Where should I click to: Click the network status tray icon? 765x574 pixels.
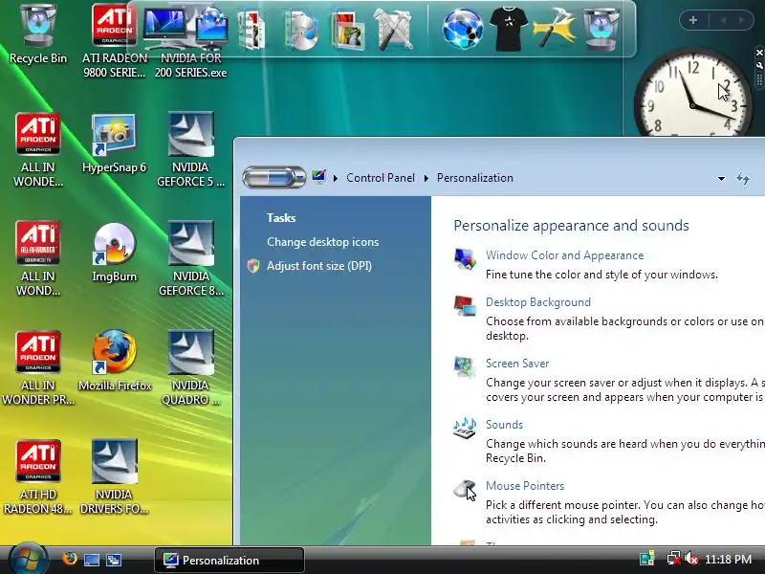pyautogui.click(x=674, y=559)
